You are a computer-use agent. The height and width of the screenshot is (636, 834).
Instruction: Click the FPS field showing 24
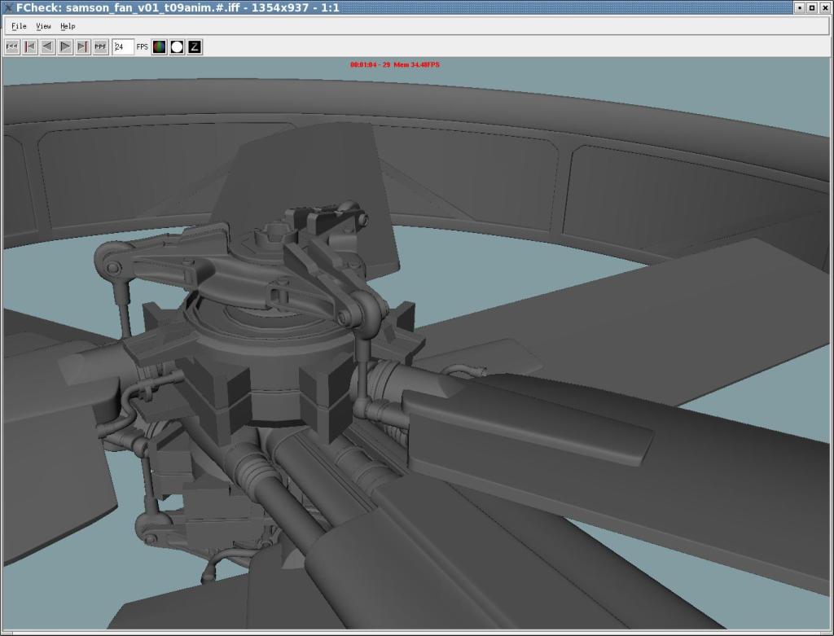click(122, 47)
